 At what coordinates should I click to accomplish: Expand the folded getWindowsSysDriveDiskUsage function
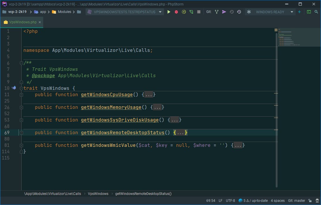tap(21, 120)
